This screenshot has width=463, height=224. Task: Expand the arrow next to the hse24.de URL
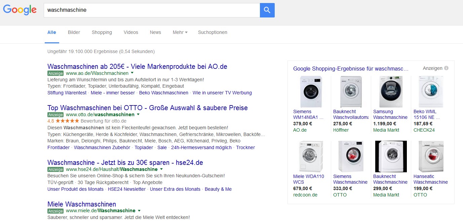[161, 169]
